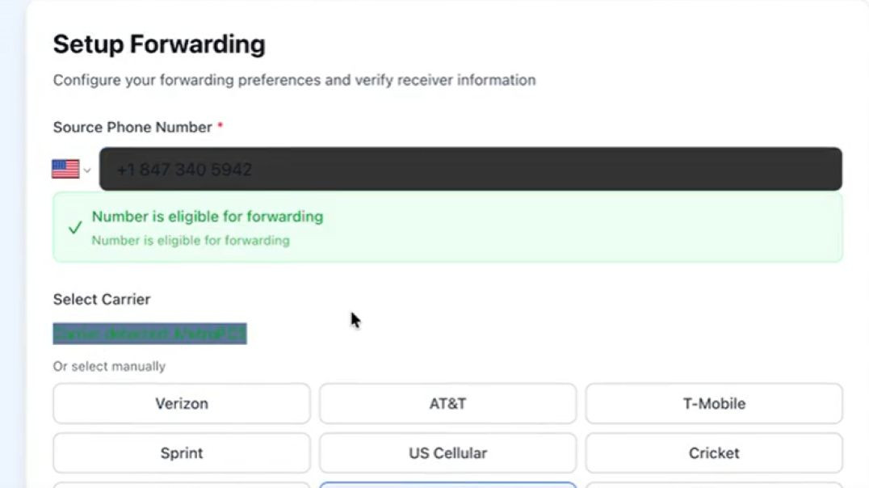
Task: Click the partially visible carrier button bottom left
Action: tap(181, 484)
